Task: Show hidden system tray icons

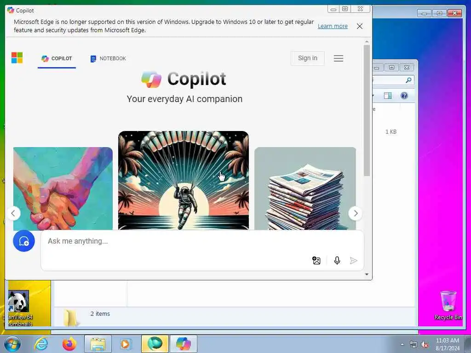Action: (402, 344)
